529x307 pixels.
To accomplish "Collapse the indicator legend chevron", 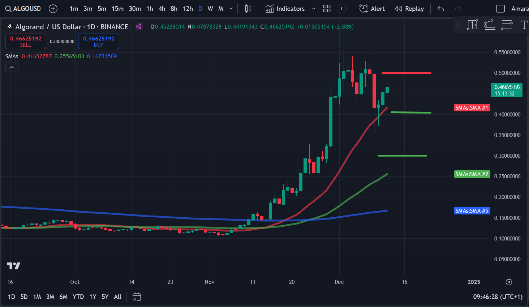I will (12, 67).
